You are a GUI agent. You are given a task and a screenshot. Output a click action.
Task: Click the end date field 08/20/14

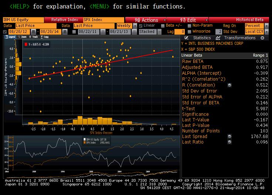point(51,32)
